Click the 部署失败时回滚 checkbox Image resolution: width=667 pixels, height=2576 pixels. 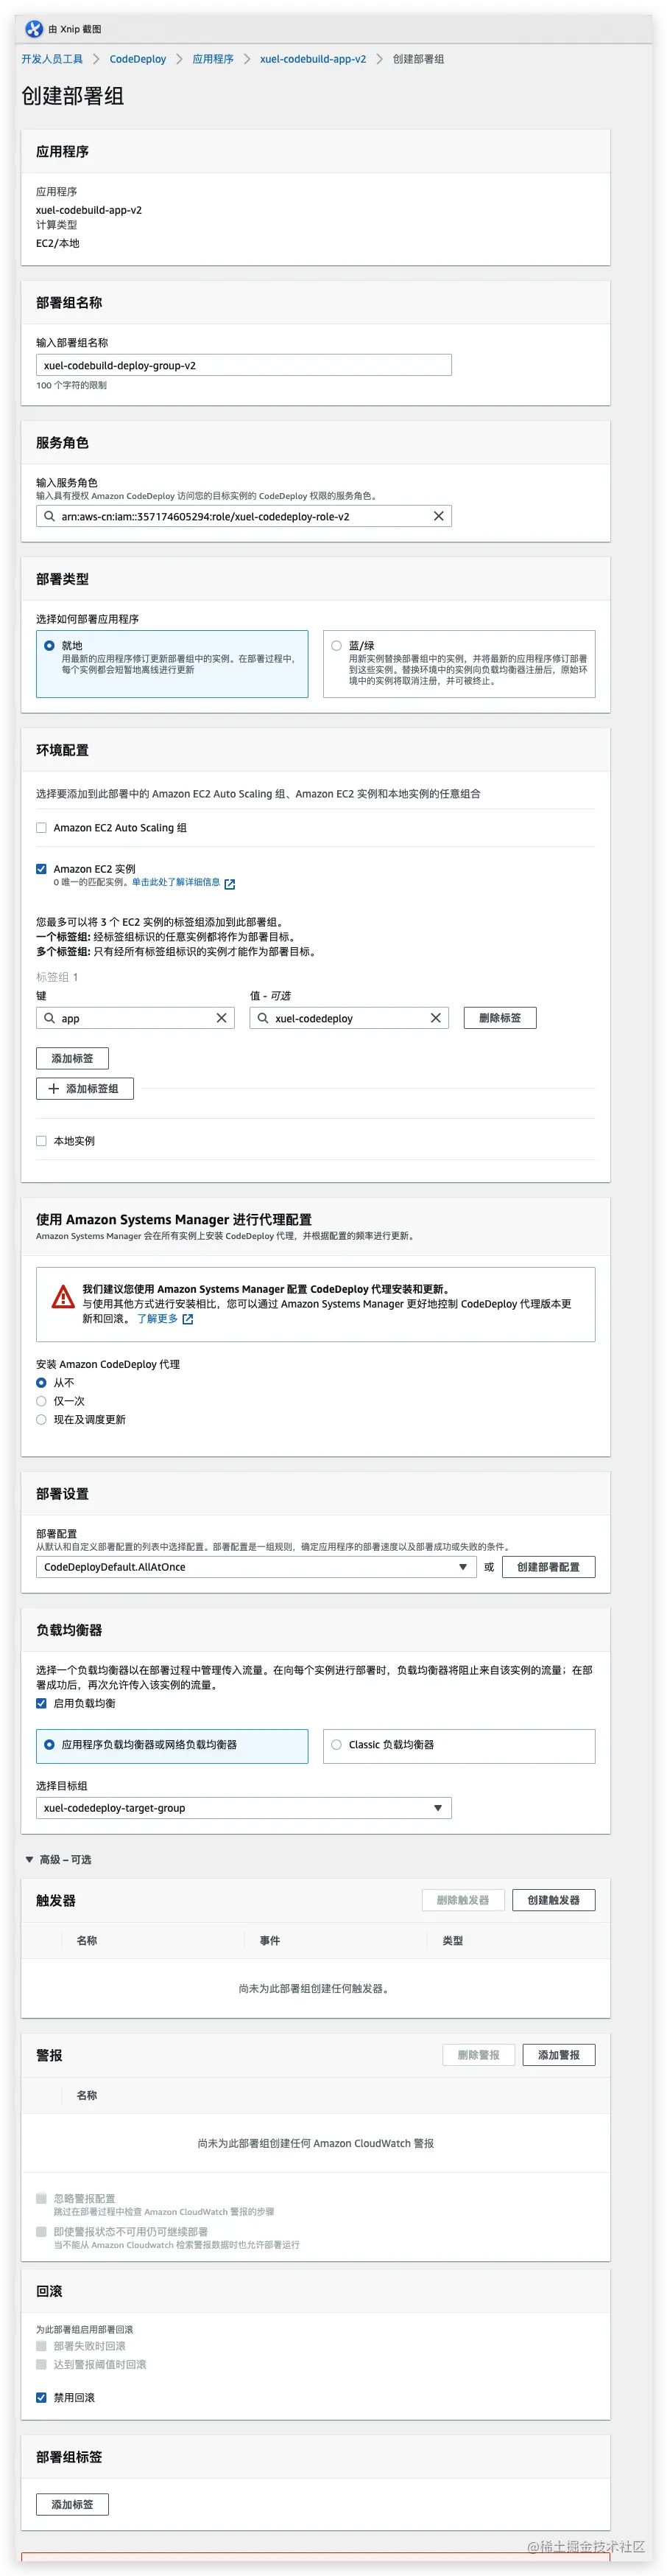[x=41, y=2346]
